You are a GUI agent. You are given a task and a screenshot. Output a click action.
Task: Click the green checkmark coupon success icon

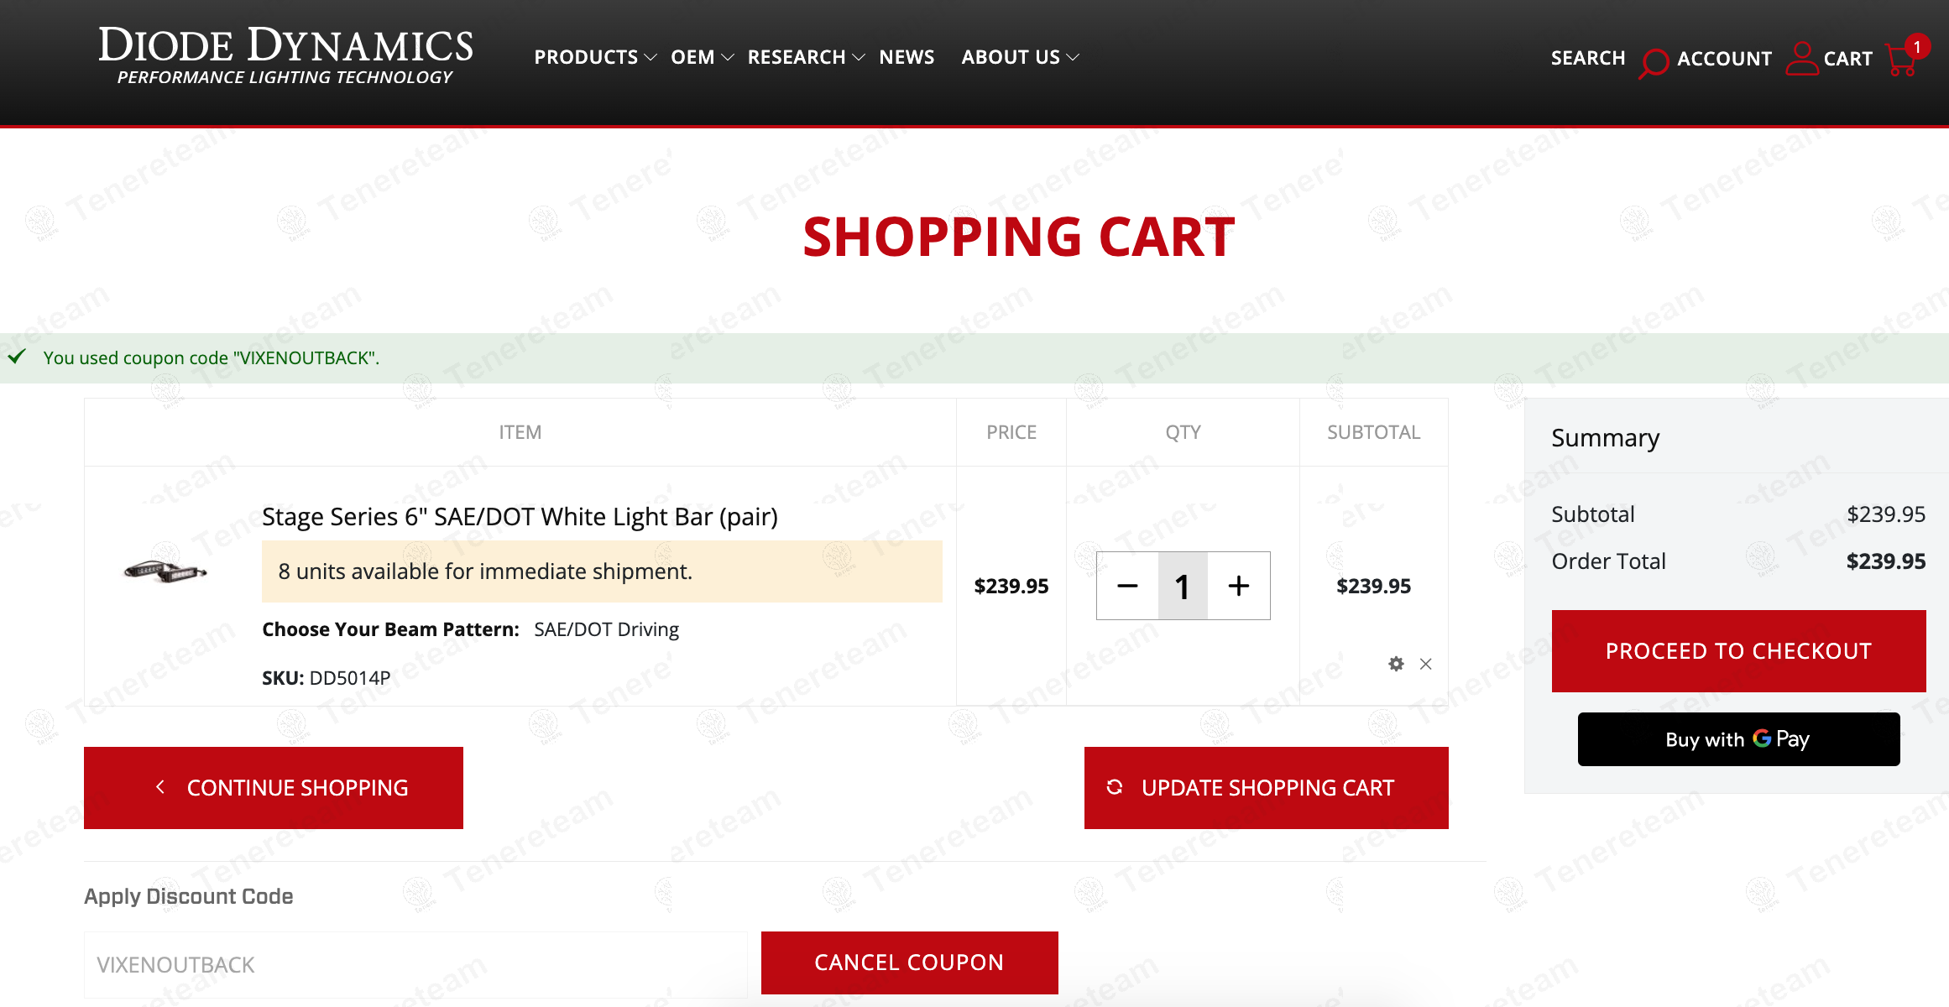click(x=17, y=357)
